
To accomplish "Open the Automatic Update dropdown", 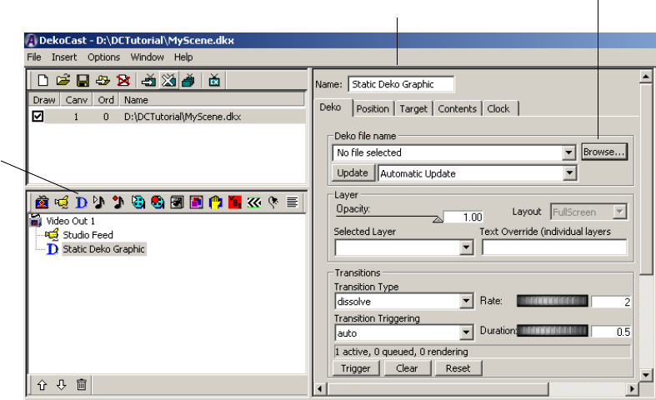I will (x=569, y=173).
